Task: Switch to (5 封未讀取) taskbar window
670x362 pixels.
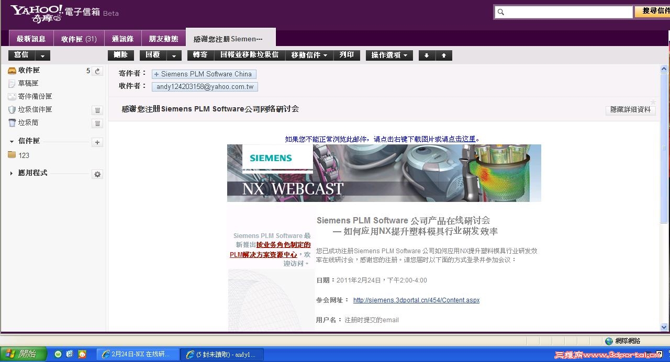Action: point(222,354)
